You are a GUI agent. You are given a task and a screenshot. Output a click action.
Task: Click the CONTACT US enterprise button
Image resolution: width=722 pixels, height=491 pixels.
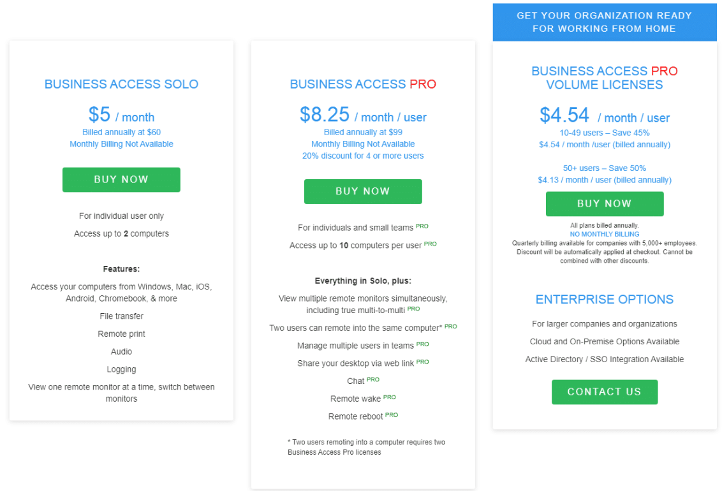pos(604,392)
